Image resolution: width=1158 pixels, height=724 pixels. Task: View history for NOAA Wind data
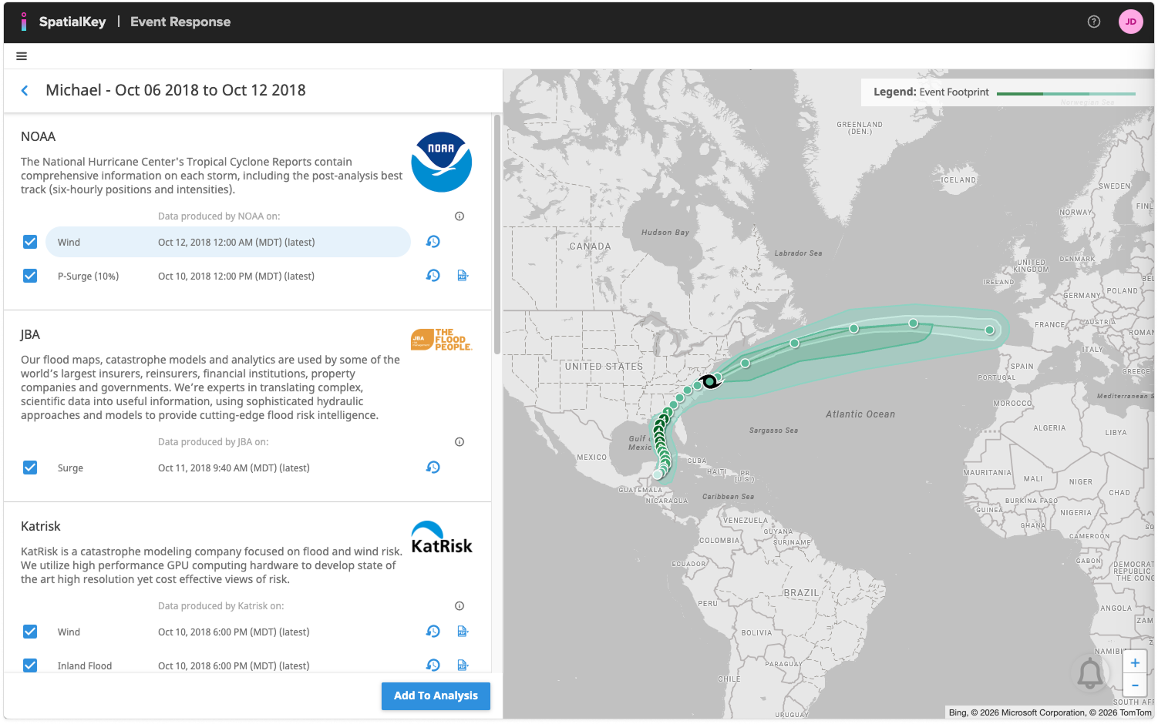point(433,242)
